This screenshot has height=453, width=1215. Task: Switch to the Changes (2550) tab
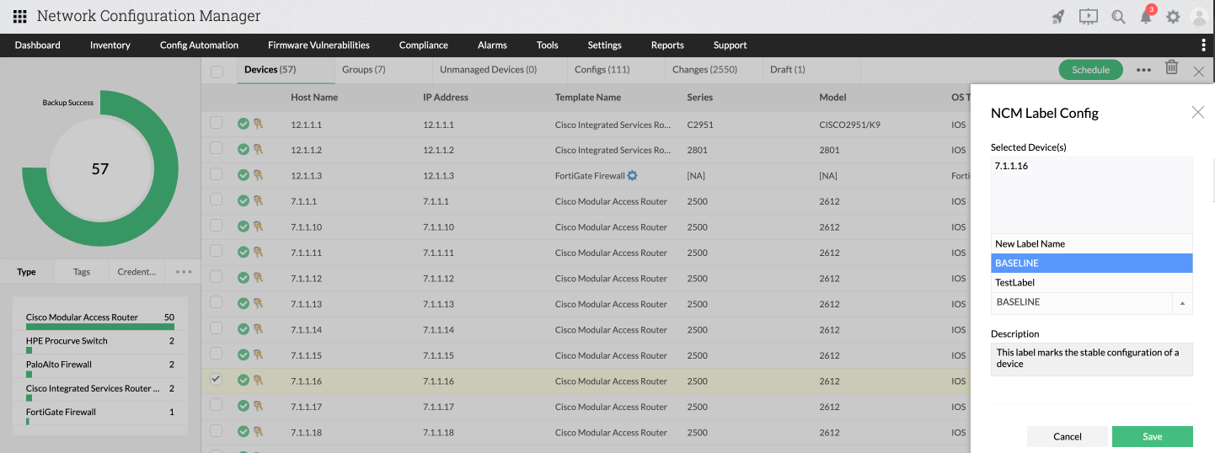click(704, 70)
